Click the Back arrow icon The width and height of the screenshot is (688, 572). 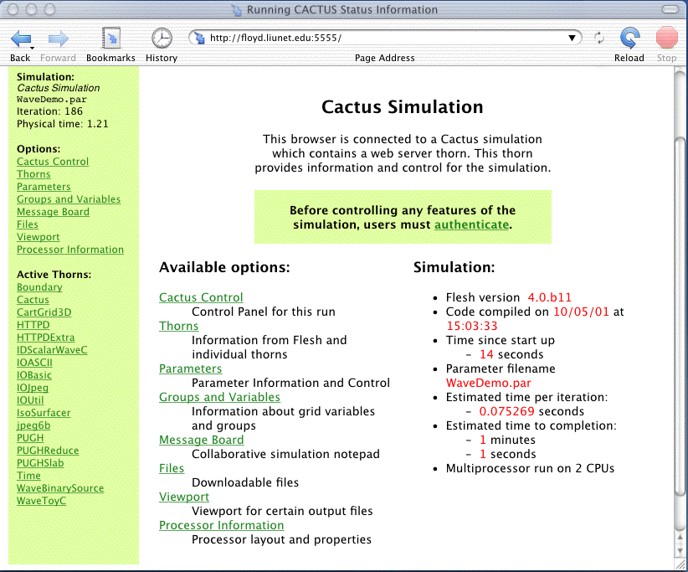coord(21,39)
